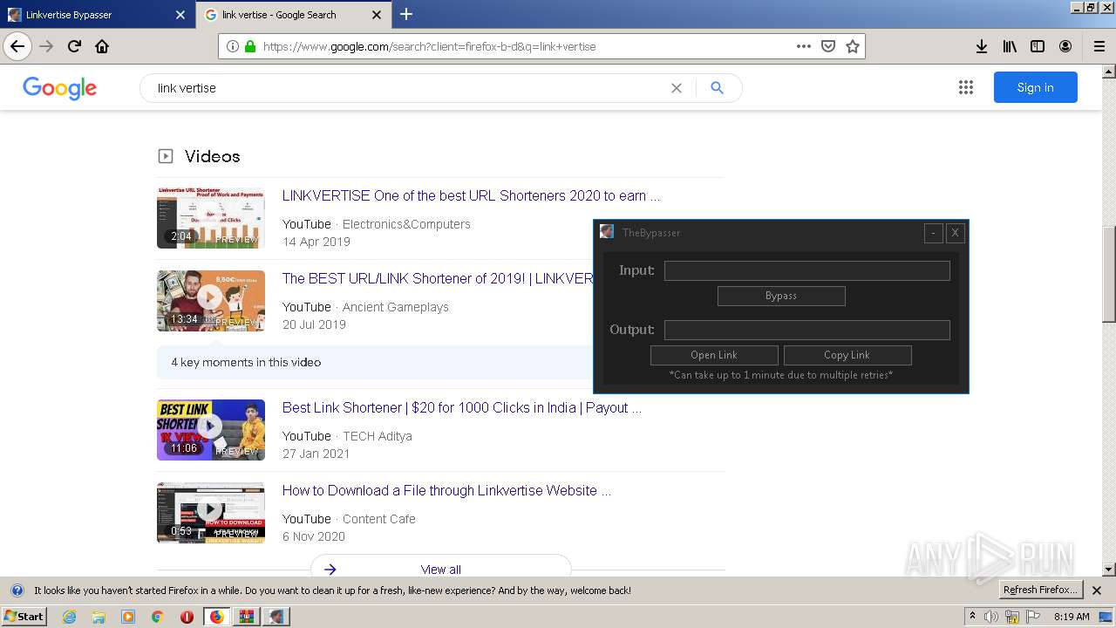Click Copy Link in TheBypasser
The height and width of the screenshot is (628, 1116).
click(847, 355)
